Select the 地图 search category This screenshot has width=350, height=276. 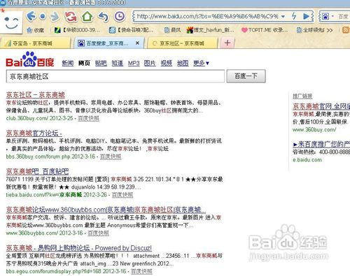pos(183,63)
